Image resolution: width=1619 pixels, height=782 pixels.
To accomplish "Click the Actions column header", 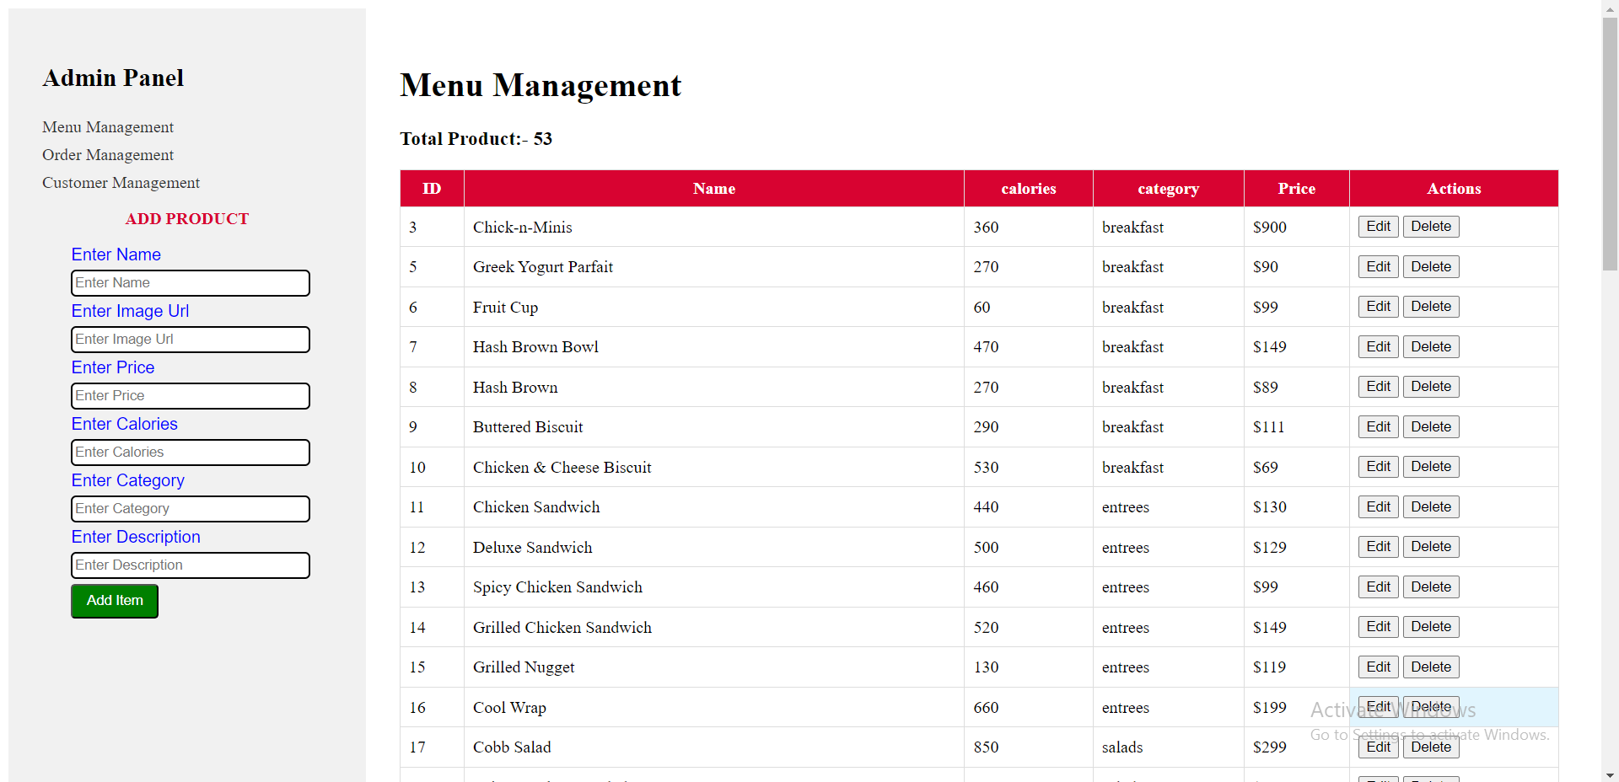I will tap(1454, 189).
